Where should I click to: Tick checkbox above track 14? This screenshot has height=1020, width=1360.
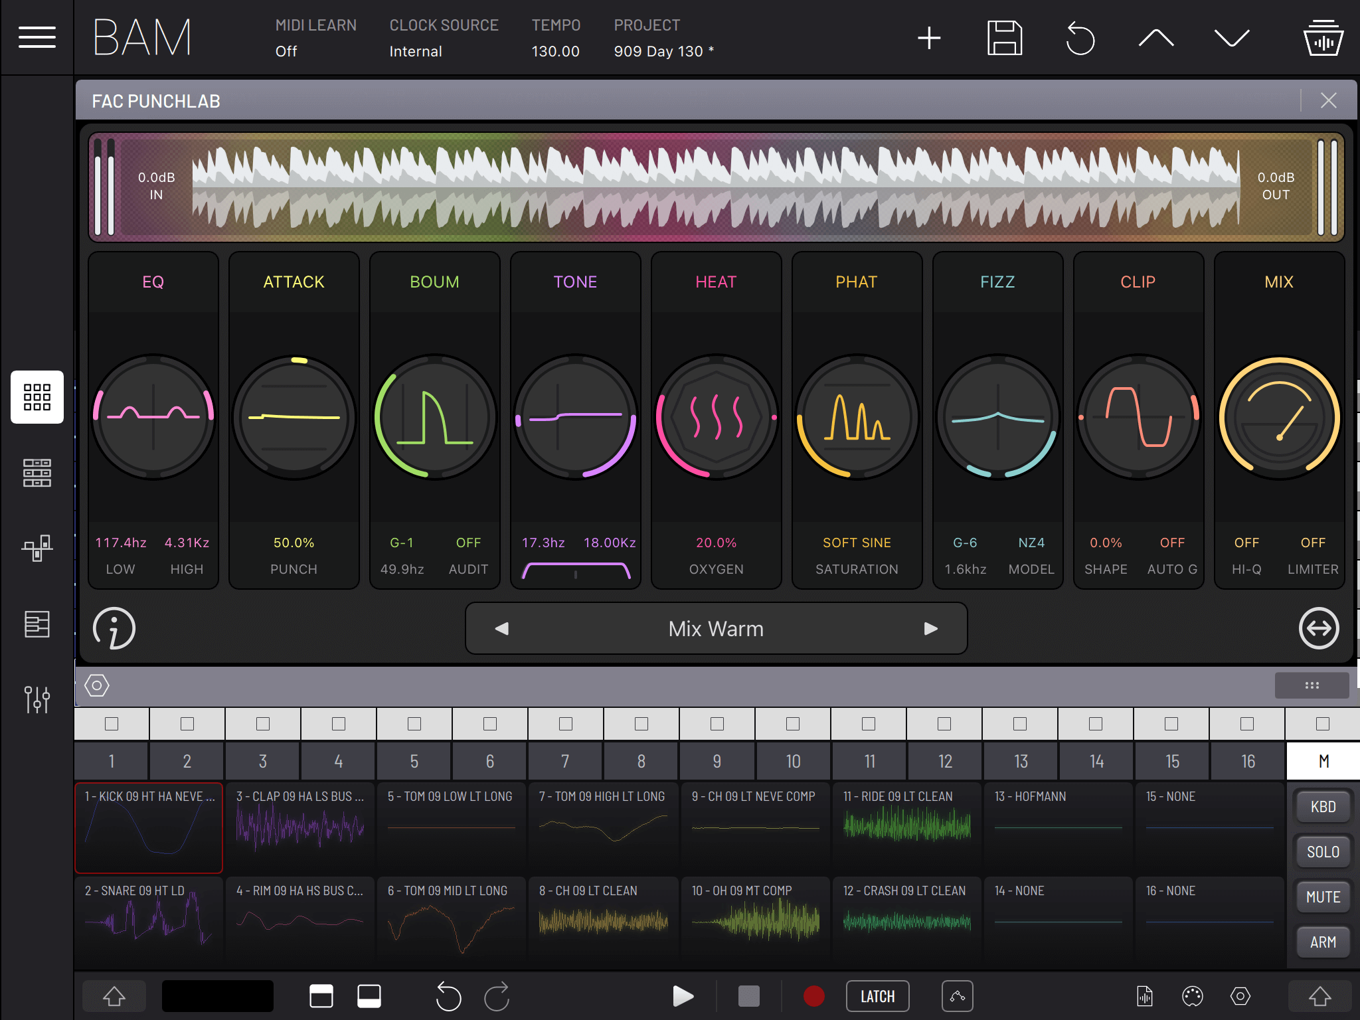pos(1096,724)
